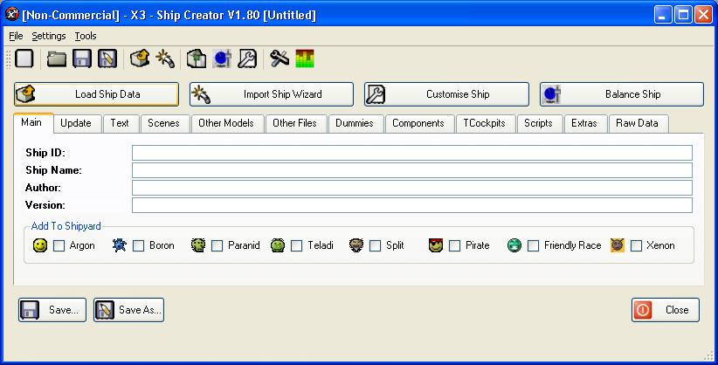Click the New blank ship toolbar icon
718x365 pixels.
tap(24, 59)
